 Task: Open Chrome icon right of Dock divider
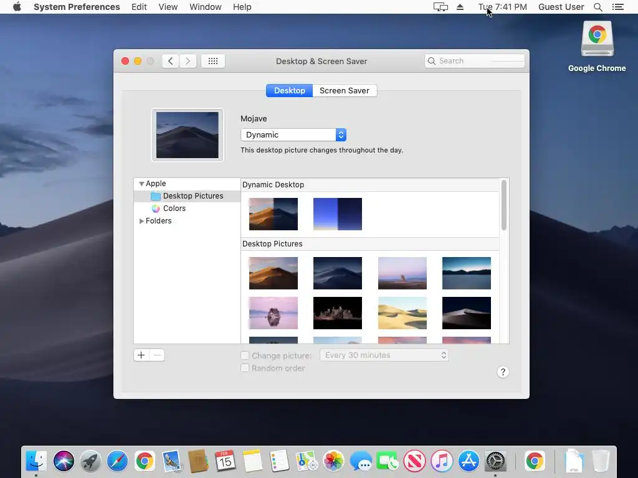pos(534,461)
